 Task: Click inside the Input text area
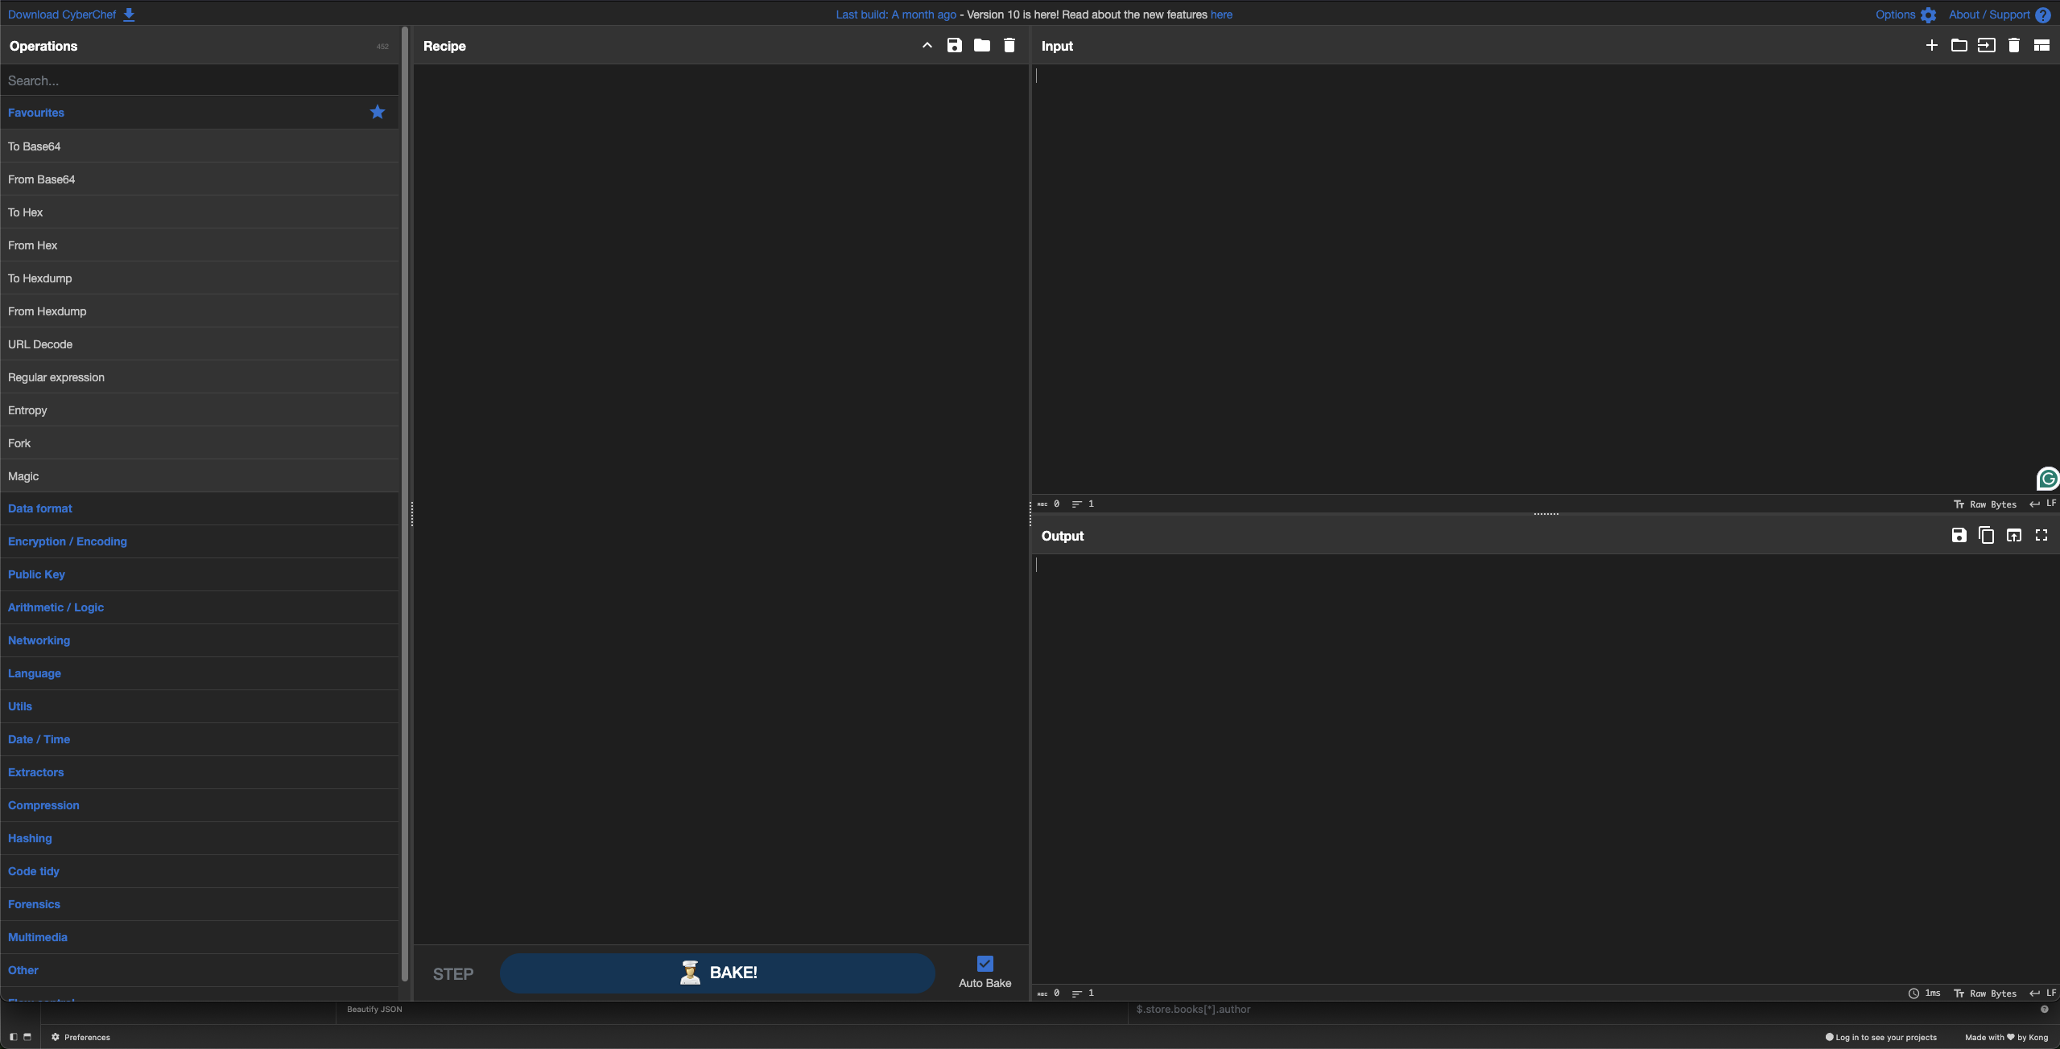[x=1546, y=279]
